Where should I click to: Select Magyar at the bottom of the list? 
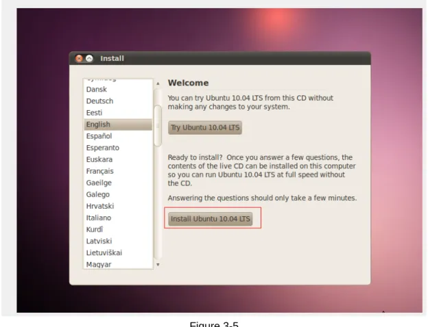pos(118,264)
